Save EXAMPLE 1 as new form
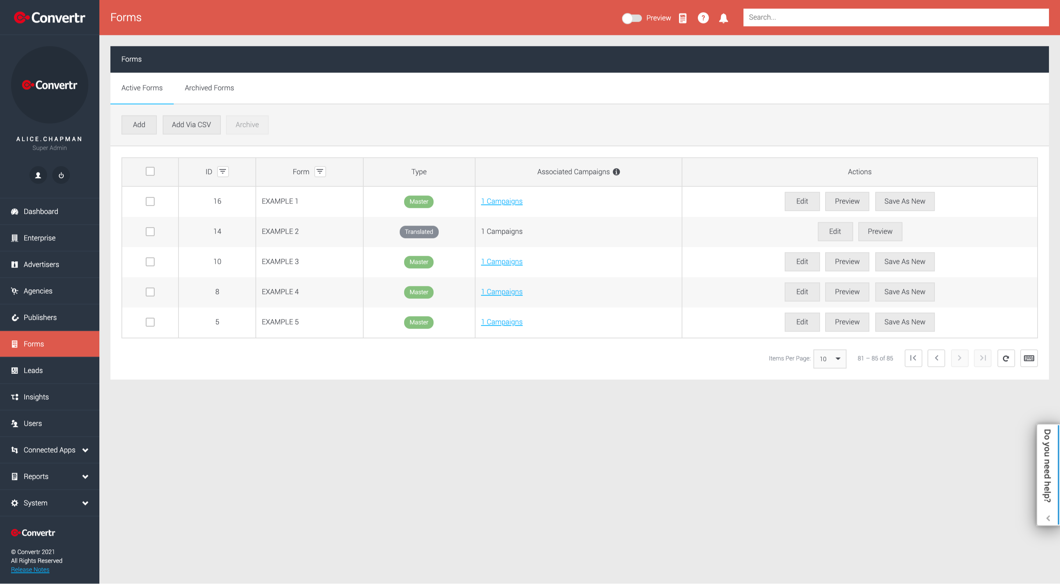 coord(904,201)
